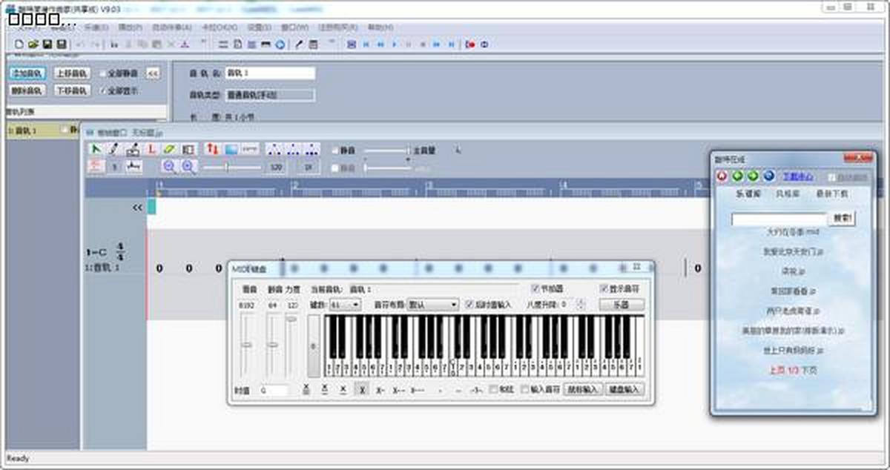Switch to the 乐谱库 tab in online panel
890x470 pixels.
pyautogui.click(x=748, y=193)
